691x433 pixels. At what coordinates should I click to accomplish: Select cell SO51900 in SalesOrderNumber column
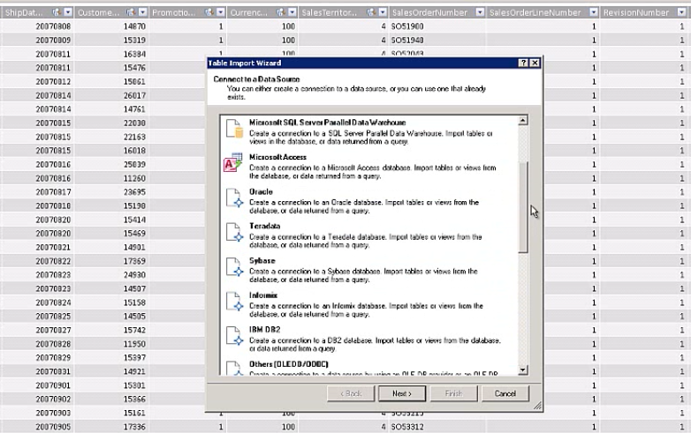coord(437,26)
